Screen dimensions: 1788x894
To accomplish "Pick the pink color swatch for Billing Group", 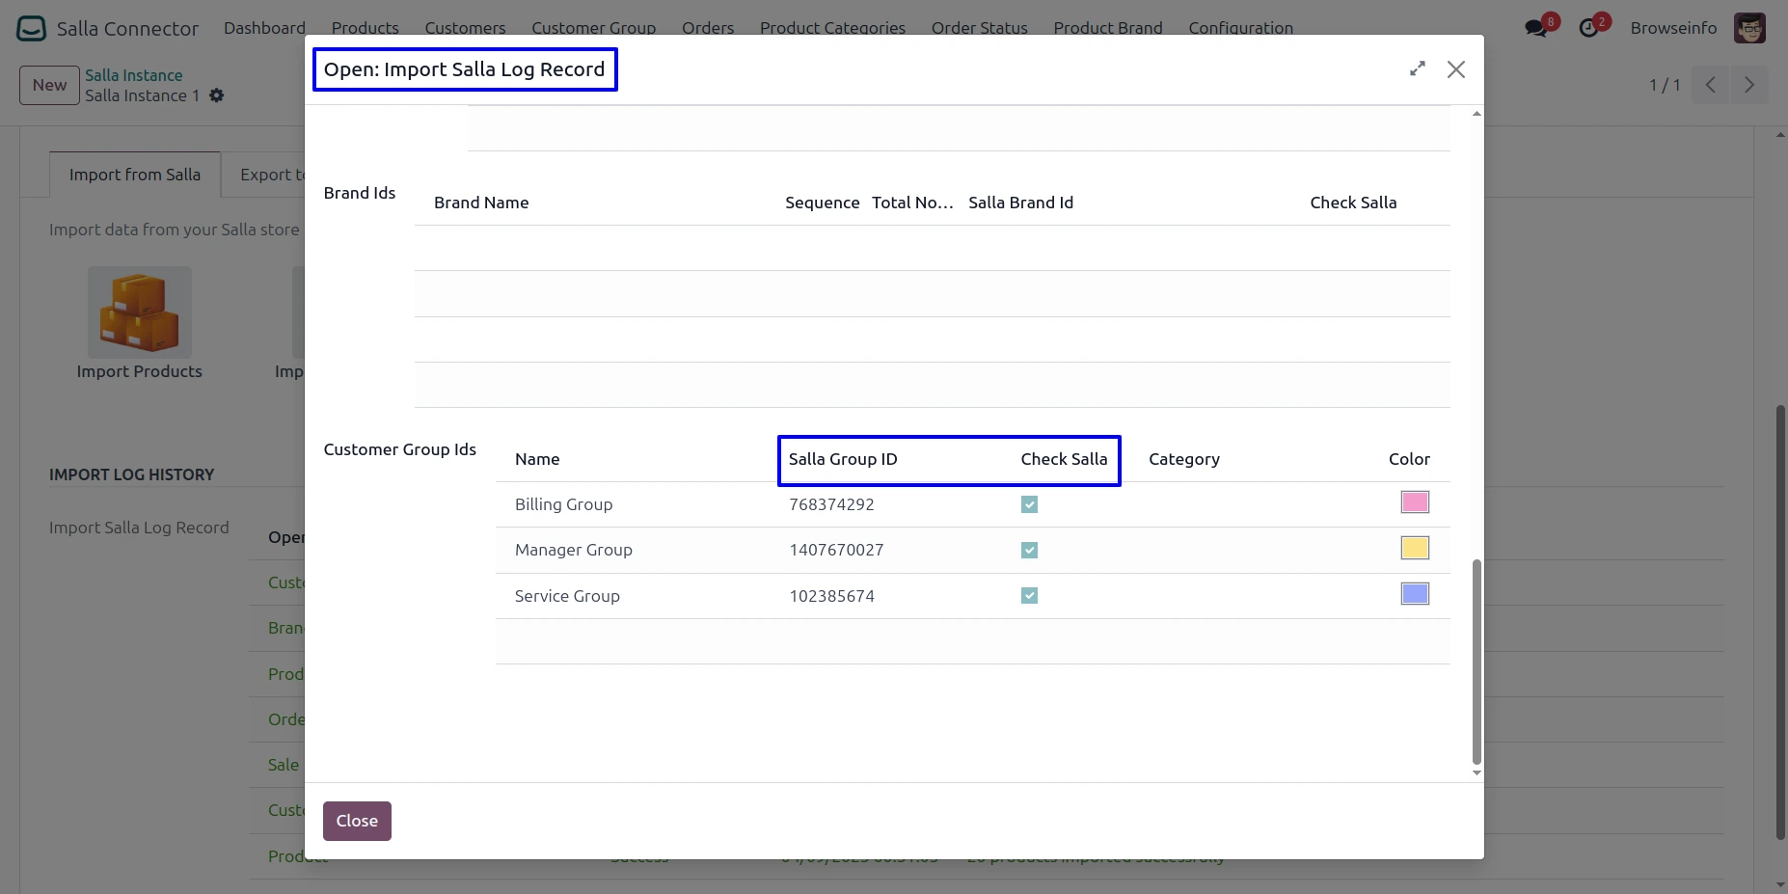I will (x=1414, y=502).
